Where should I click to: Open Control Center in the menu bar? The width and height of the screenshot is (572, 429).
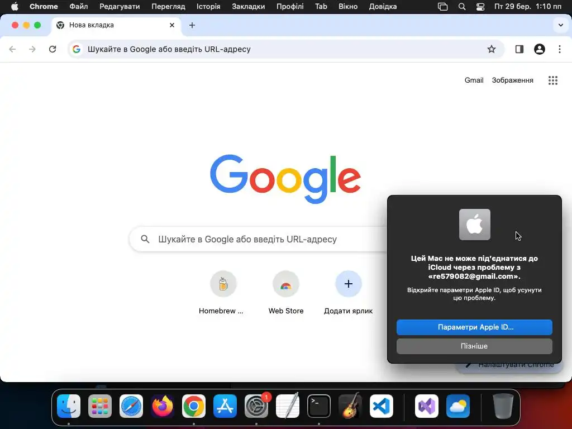[x=480, y=7]
